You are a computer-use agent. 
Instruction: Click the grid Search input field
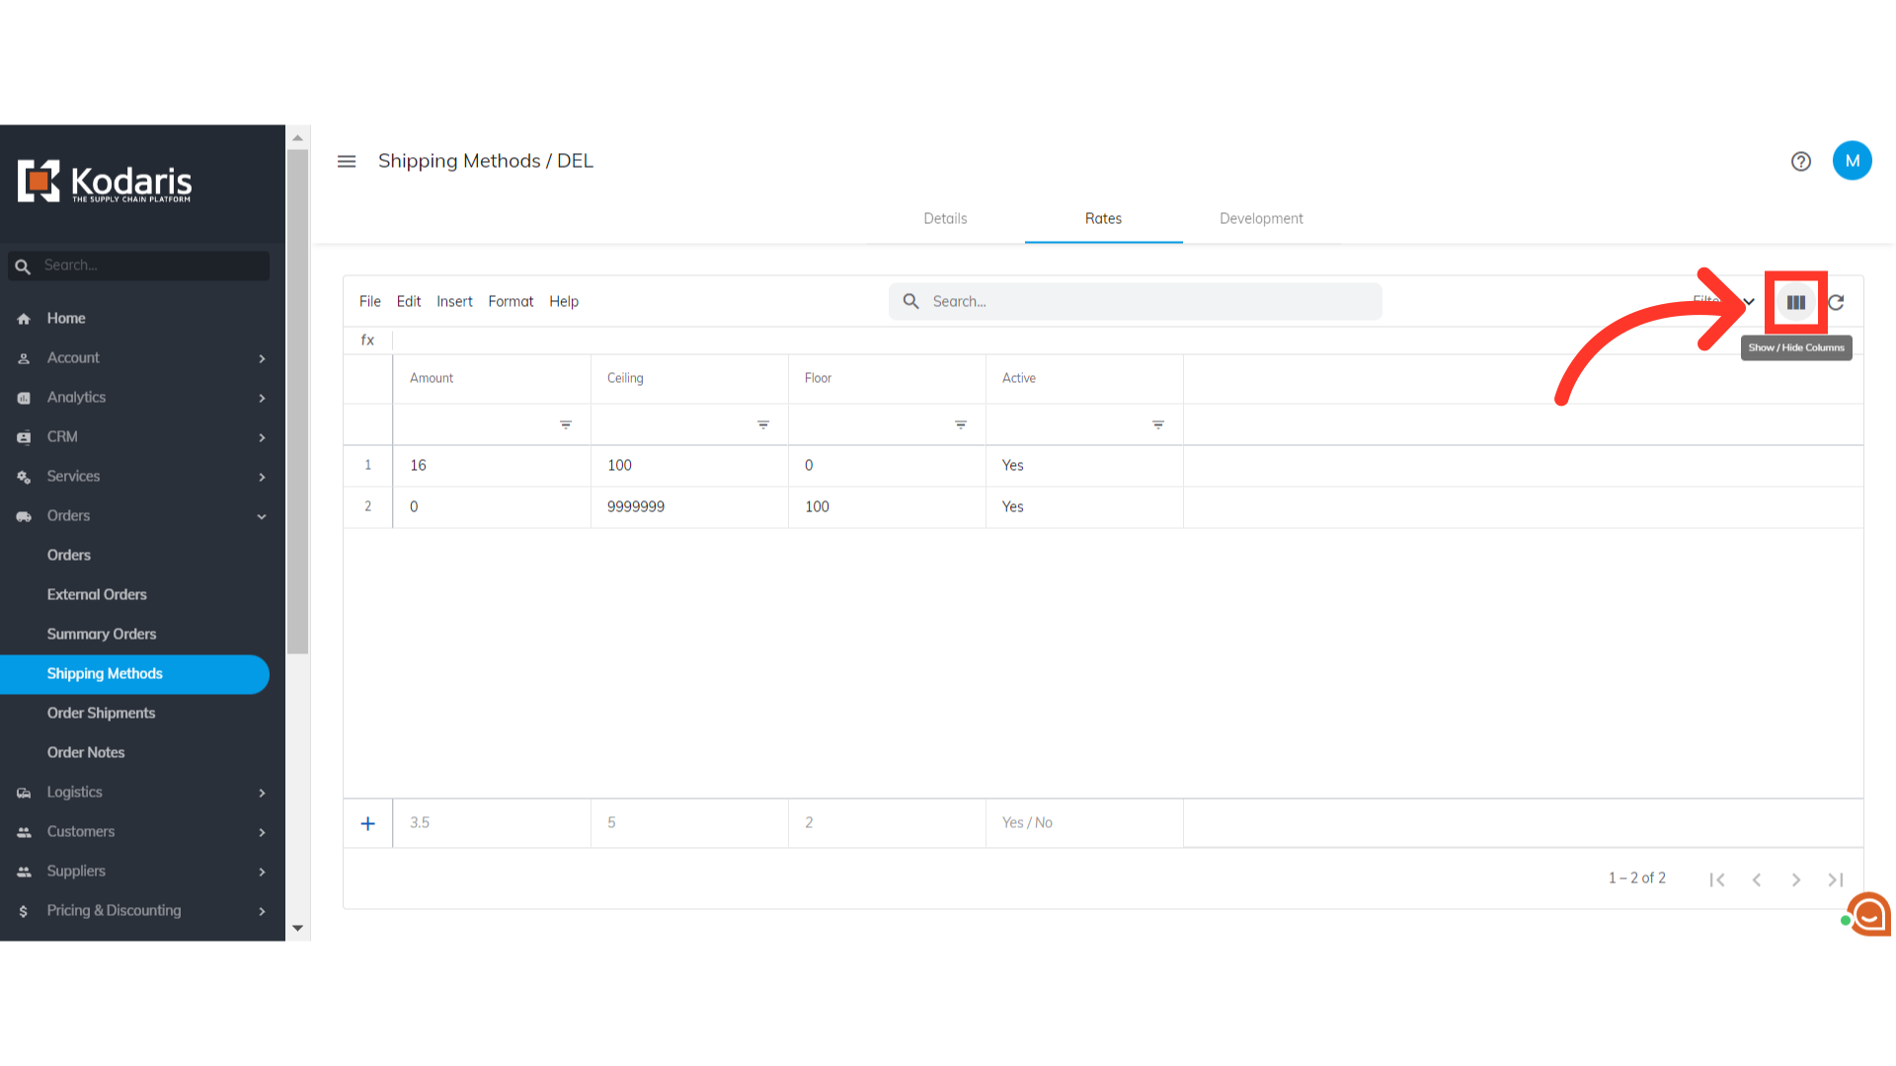pos(1136,301)
